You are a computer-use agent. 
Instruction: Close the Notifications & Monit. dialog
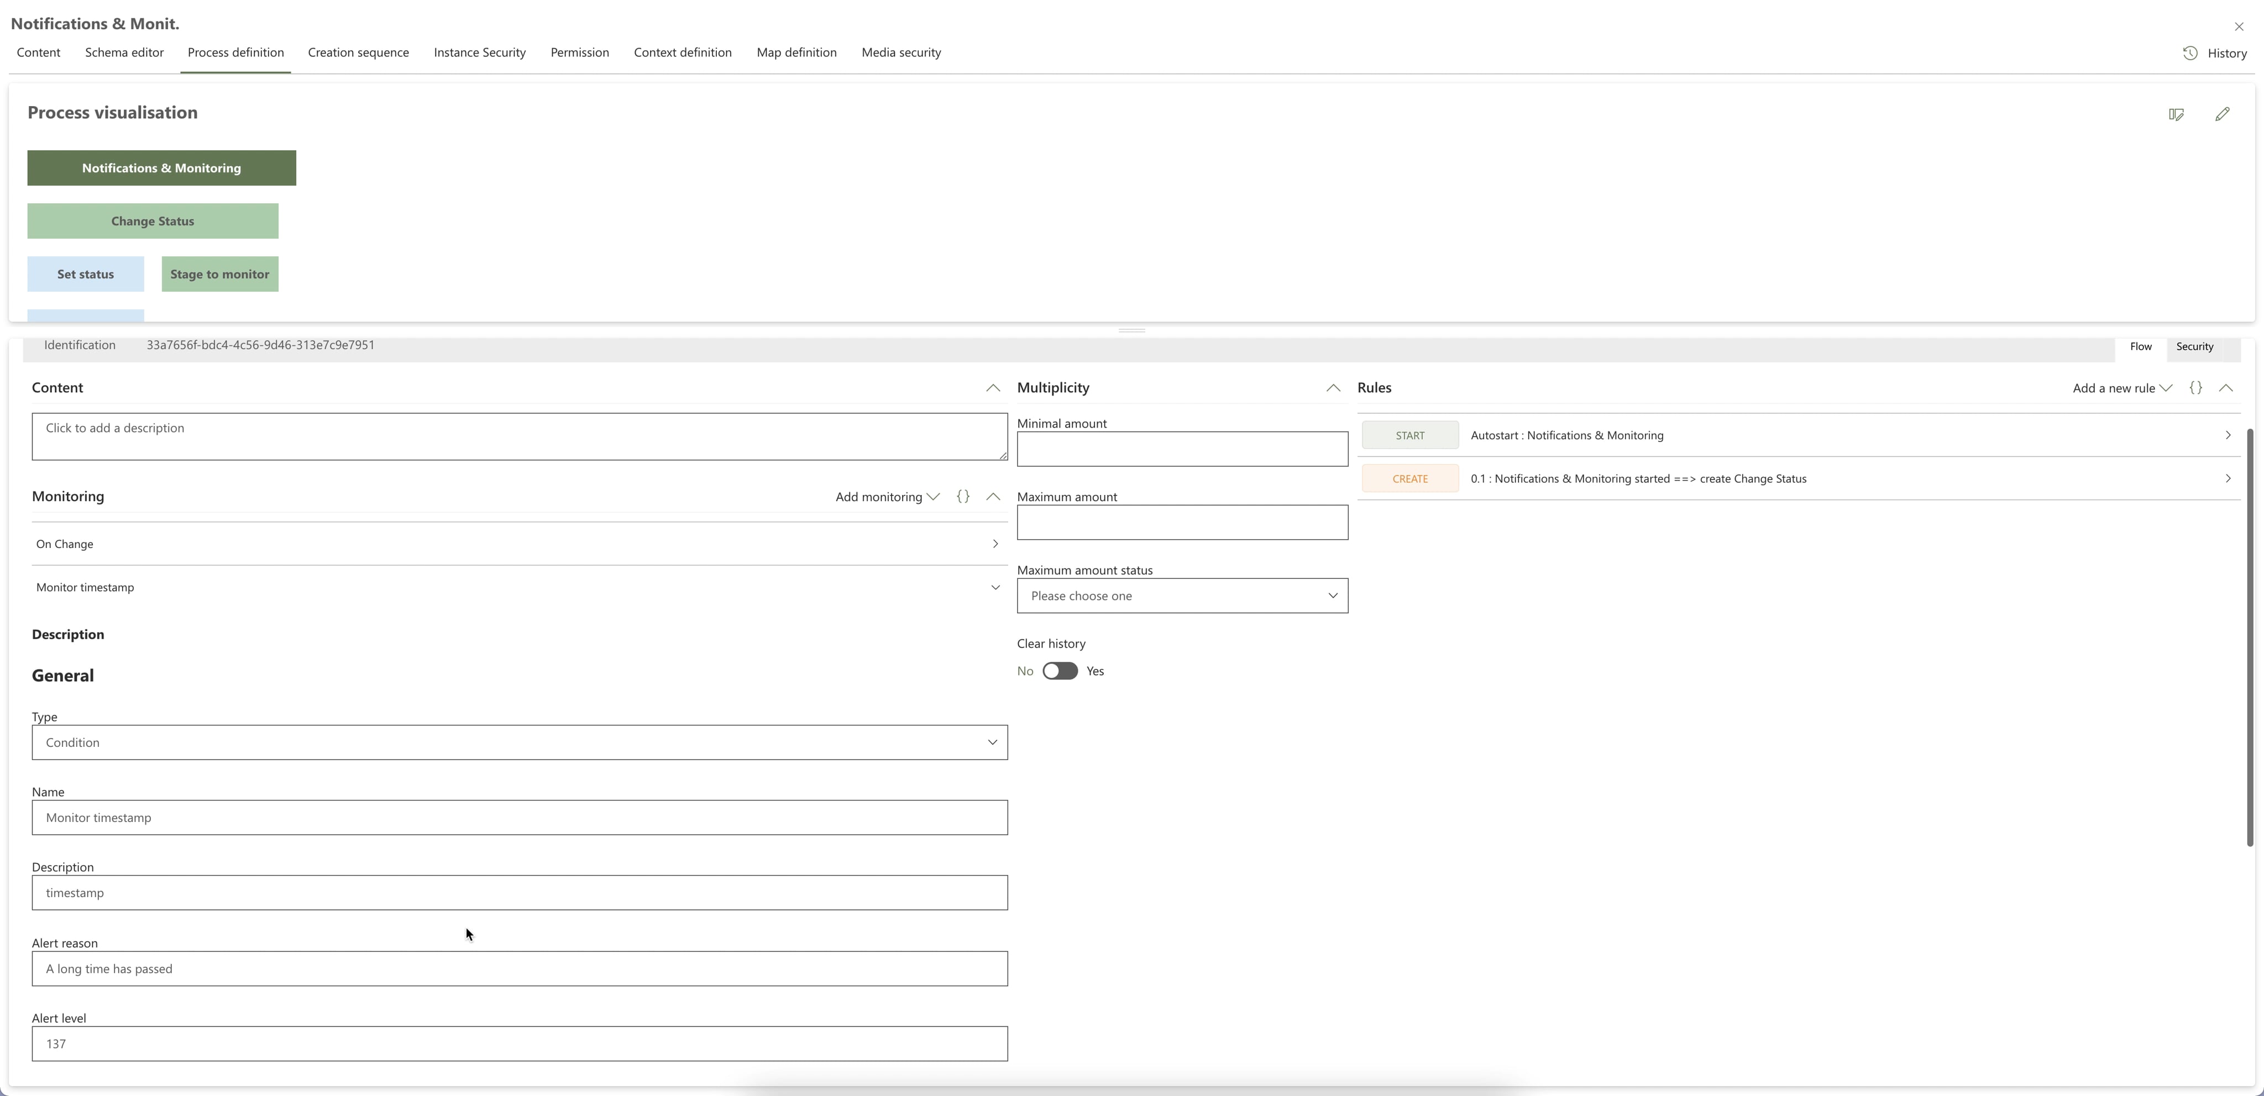coord(2239,27)
